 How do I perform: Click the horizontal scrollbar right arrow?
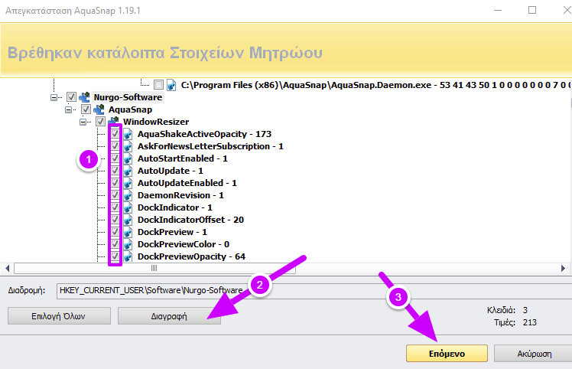coord(563,268)
